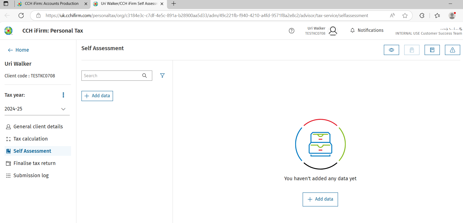This screenshot has height=223, width=463.
Task: Click the CCH iFirm logo
Action: point(8,31)
